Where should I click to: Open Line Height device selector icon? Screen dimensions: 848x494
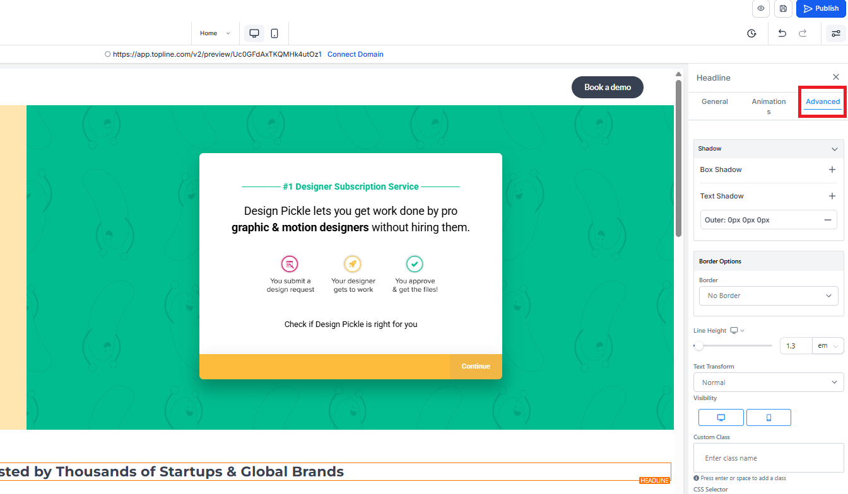pos(737,330)
